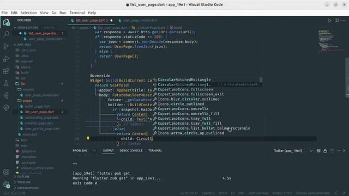349x196 pixels.
Task: Open the Source Control view icon
Action: (x=6, y=46)
